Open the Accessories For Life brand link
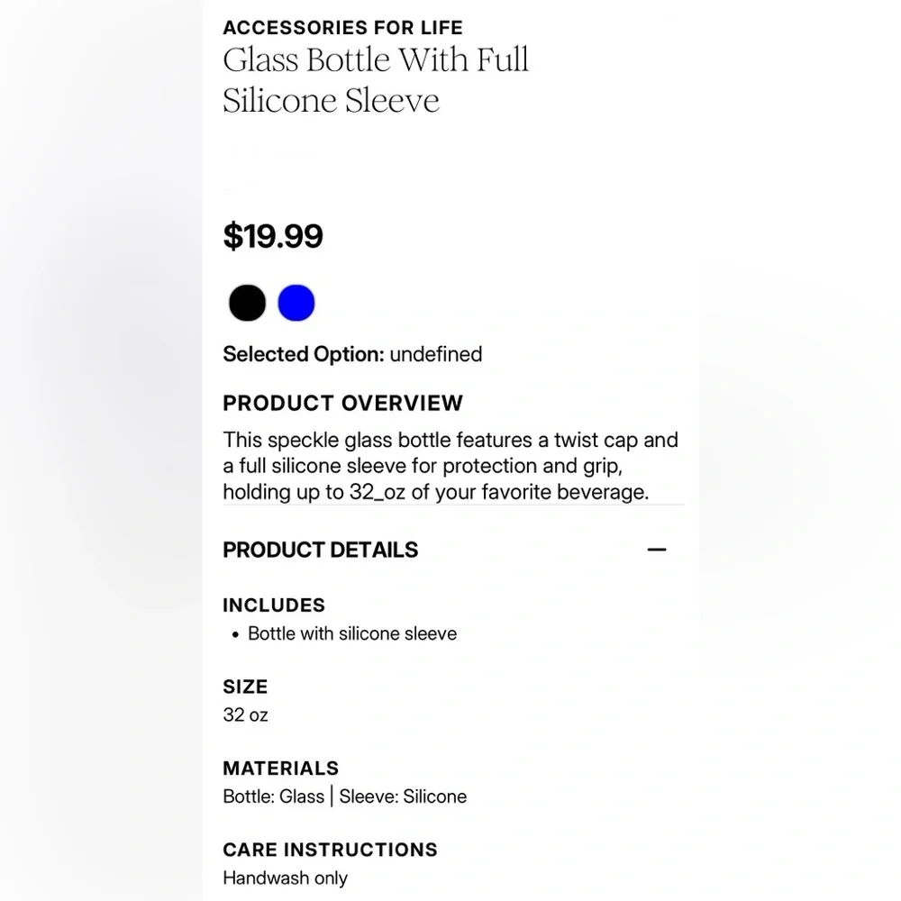This screenshot has height=901, width=901. [342, 28]
